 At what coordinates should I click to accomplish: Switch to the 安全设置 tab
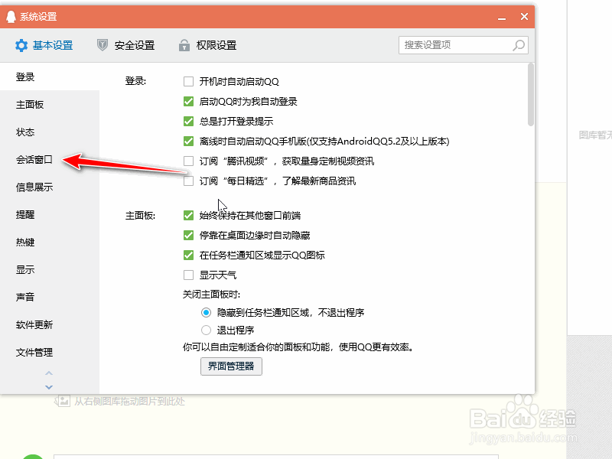coord(125,45)
